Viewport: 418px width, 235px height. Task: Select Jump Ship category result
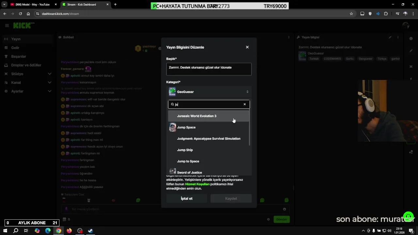[x=209, y=150]
